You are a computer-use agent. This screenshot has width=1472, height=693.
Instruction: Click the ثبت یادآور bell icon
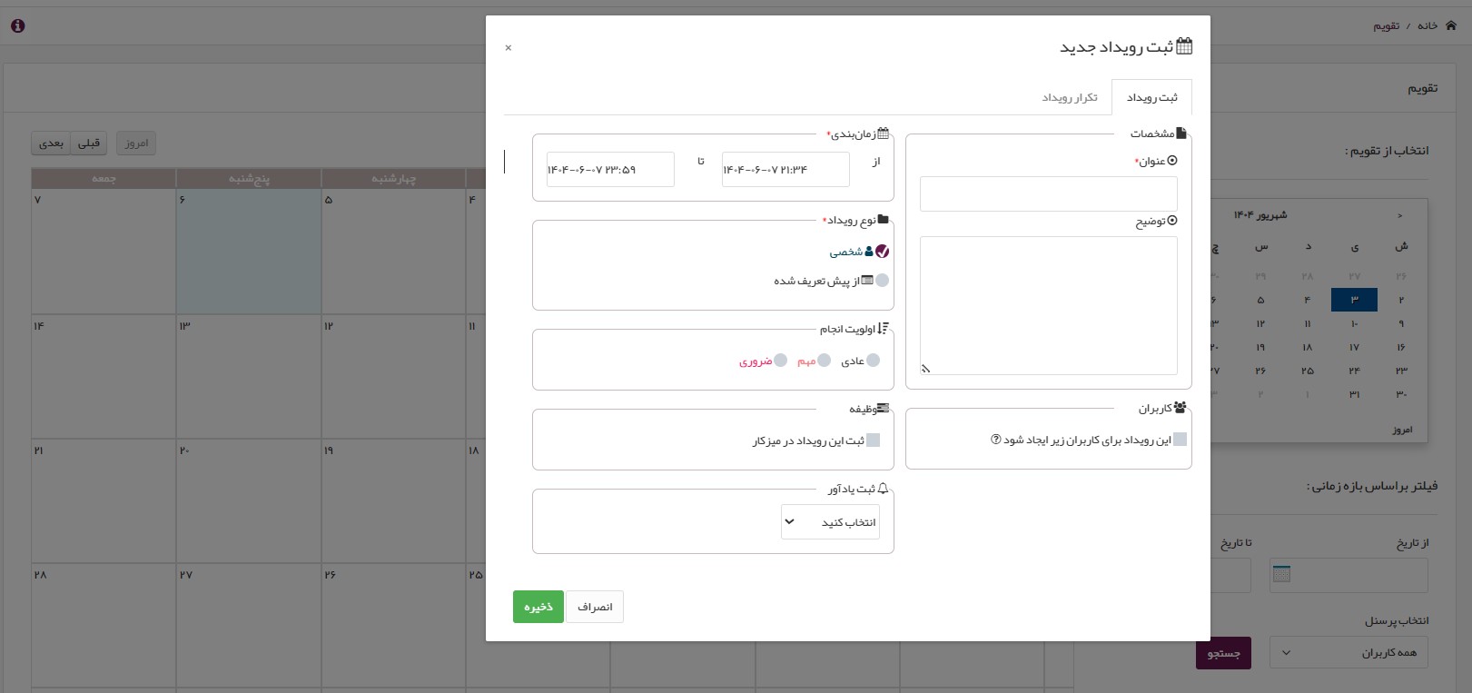click(x=883, y=489)
